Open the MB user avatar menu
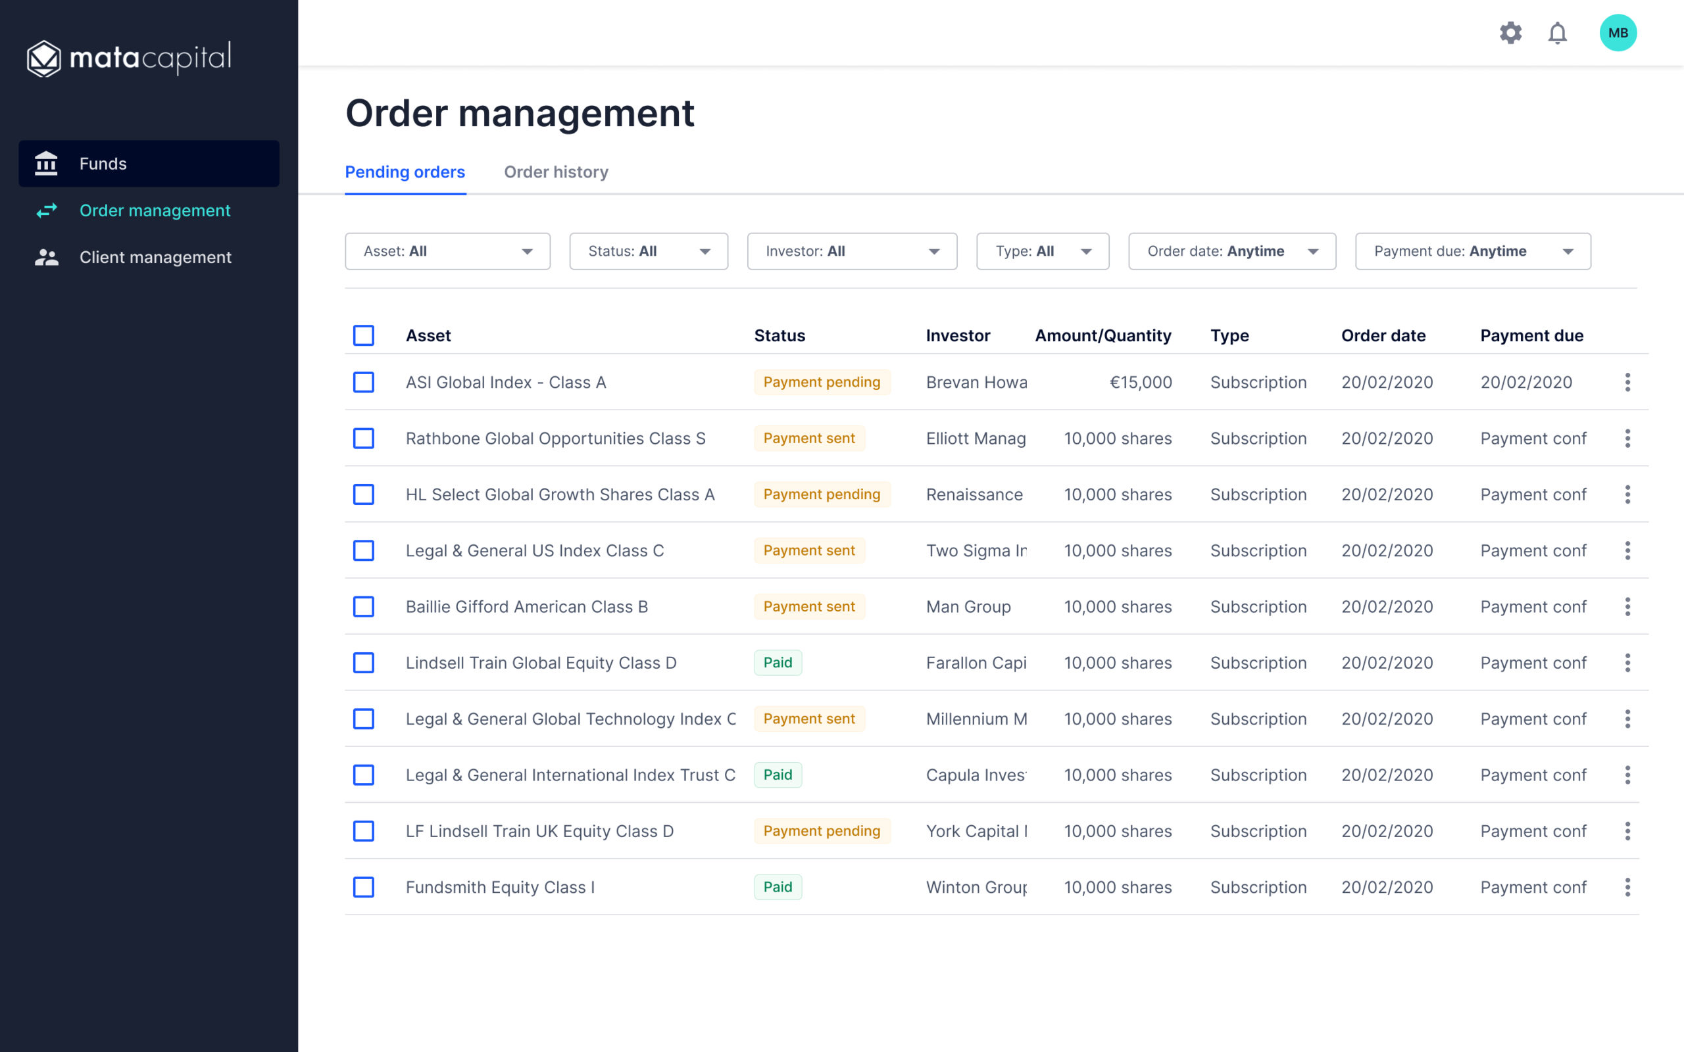 (x=1618, y=33)
